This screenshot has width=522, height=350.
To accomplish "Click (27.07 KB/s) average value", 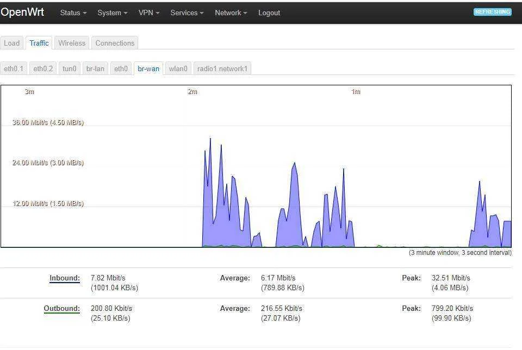I will 281,318.
